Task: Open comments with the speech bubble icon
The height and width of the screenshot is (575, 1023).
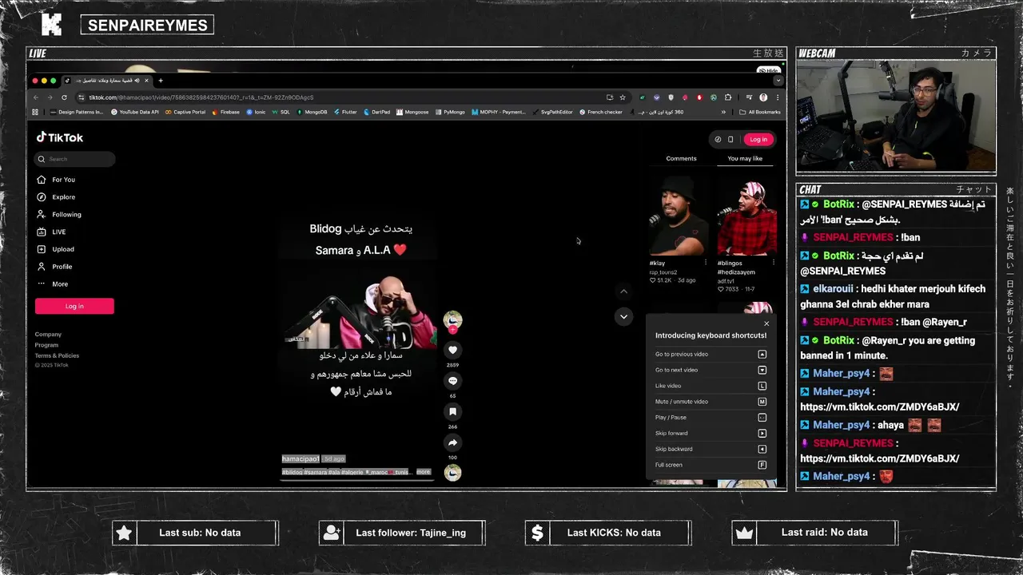Action: click(x=452, y=381)
